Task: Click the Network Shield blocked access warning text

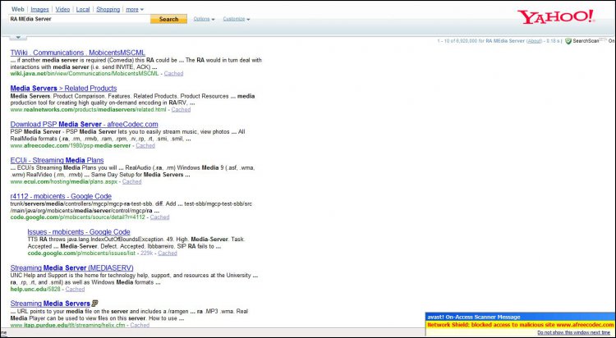Action: pos(520,325)
